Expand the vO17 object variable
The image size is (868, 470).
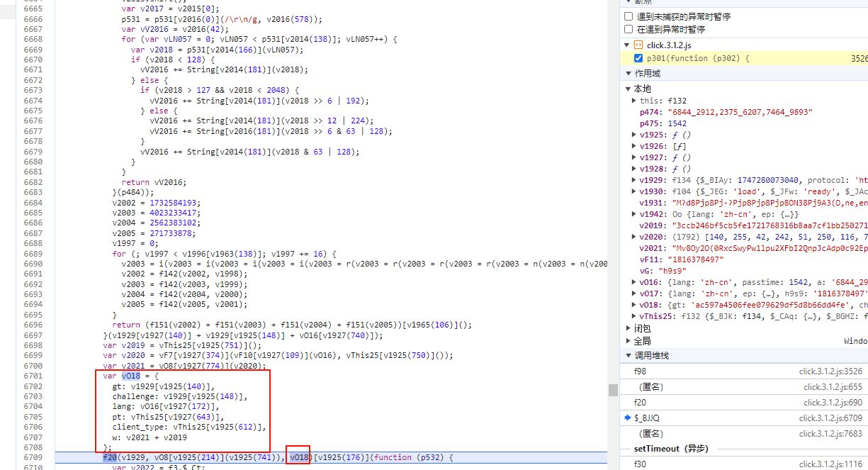pos(634,293)
